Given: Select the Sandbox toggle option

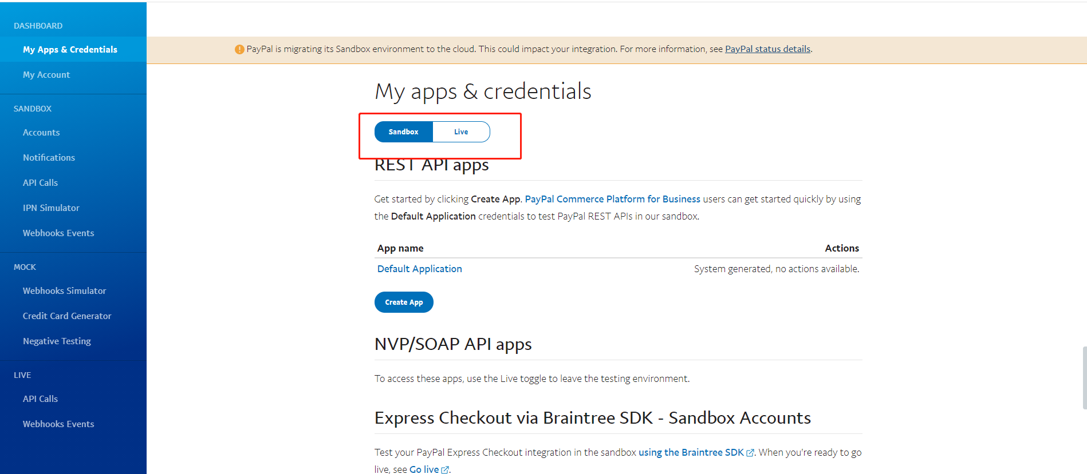Looking at the screenshot, I should click(x=403, y=132).
